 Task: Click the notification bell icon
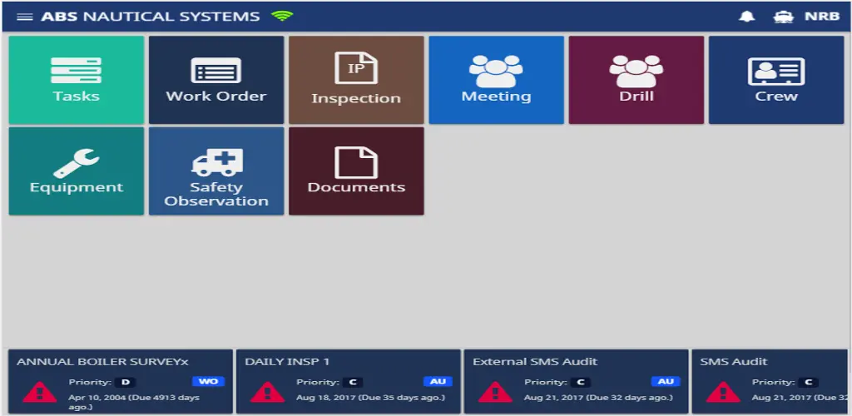coord(747,17)
